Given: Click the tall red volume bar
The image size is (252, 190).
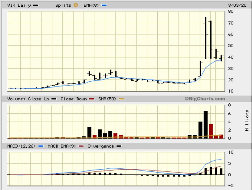Looking at the screenshot, I should click(x=211, y=131).
